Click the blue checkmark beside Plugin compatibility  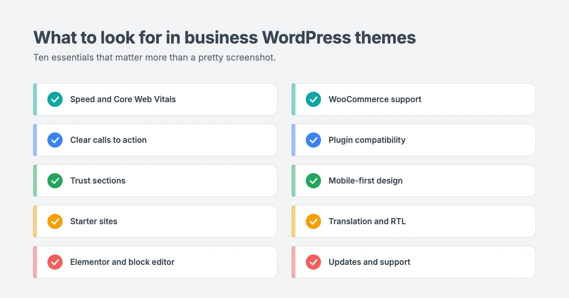tap(313, 140)
